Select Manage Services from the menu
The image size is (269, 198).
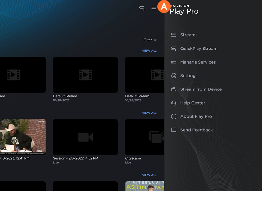click(198, 62)
